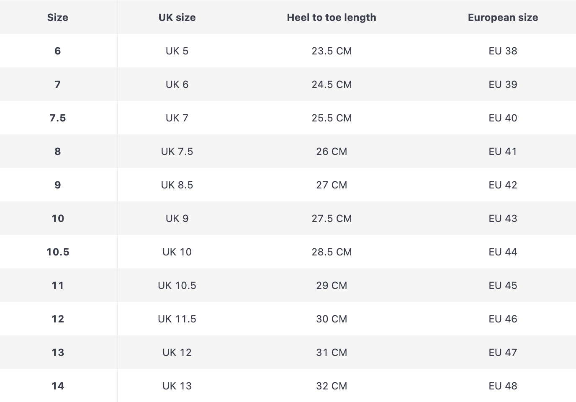Click the 28.5 CM length cell
This screenshot has width=576, height=402.
pyautogui.click(x=332, y=252)
